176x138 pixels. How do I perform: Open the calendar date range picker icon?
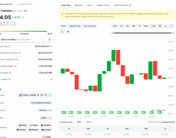tap(160, 26)
